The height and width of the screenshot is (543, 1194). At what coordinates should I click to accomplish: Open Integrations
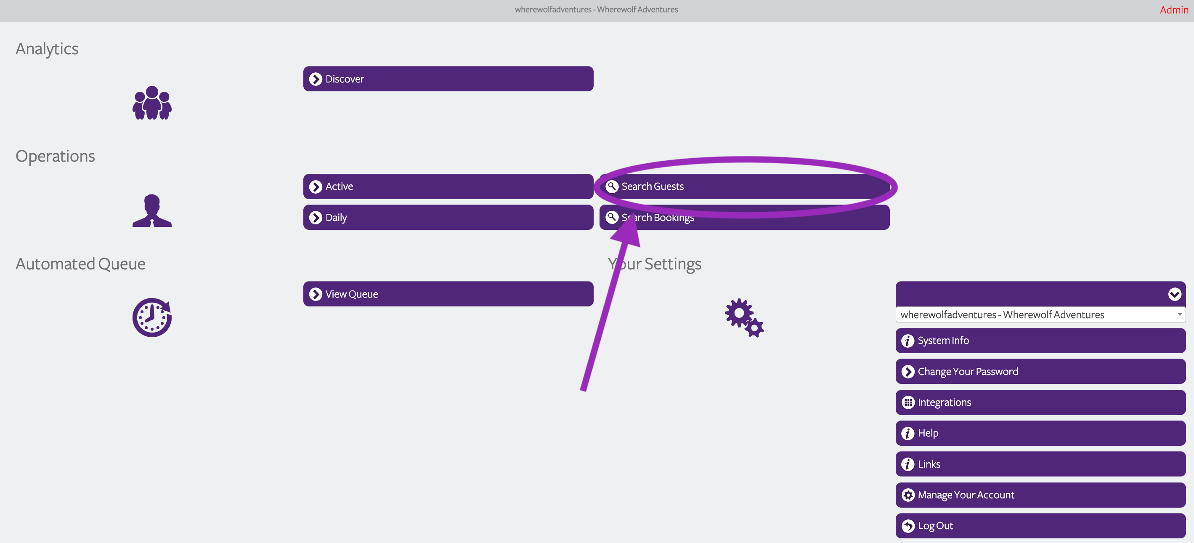pos(1040,402)
